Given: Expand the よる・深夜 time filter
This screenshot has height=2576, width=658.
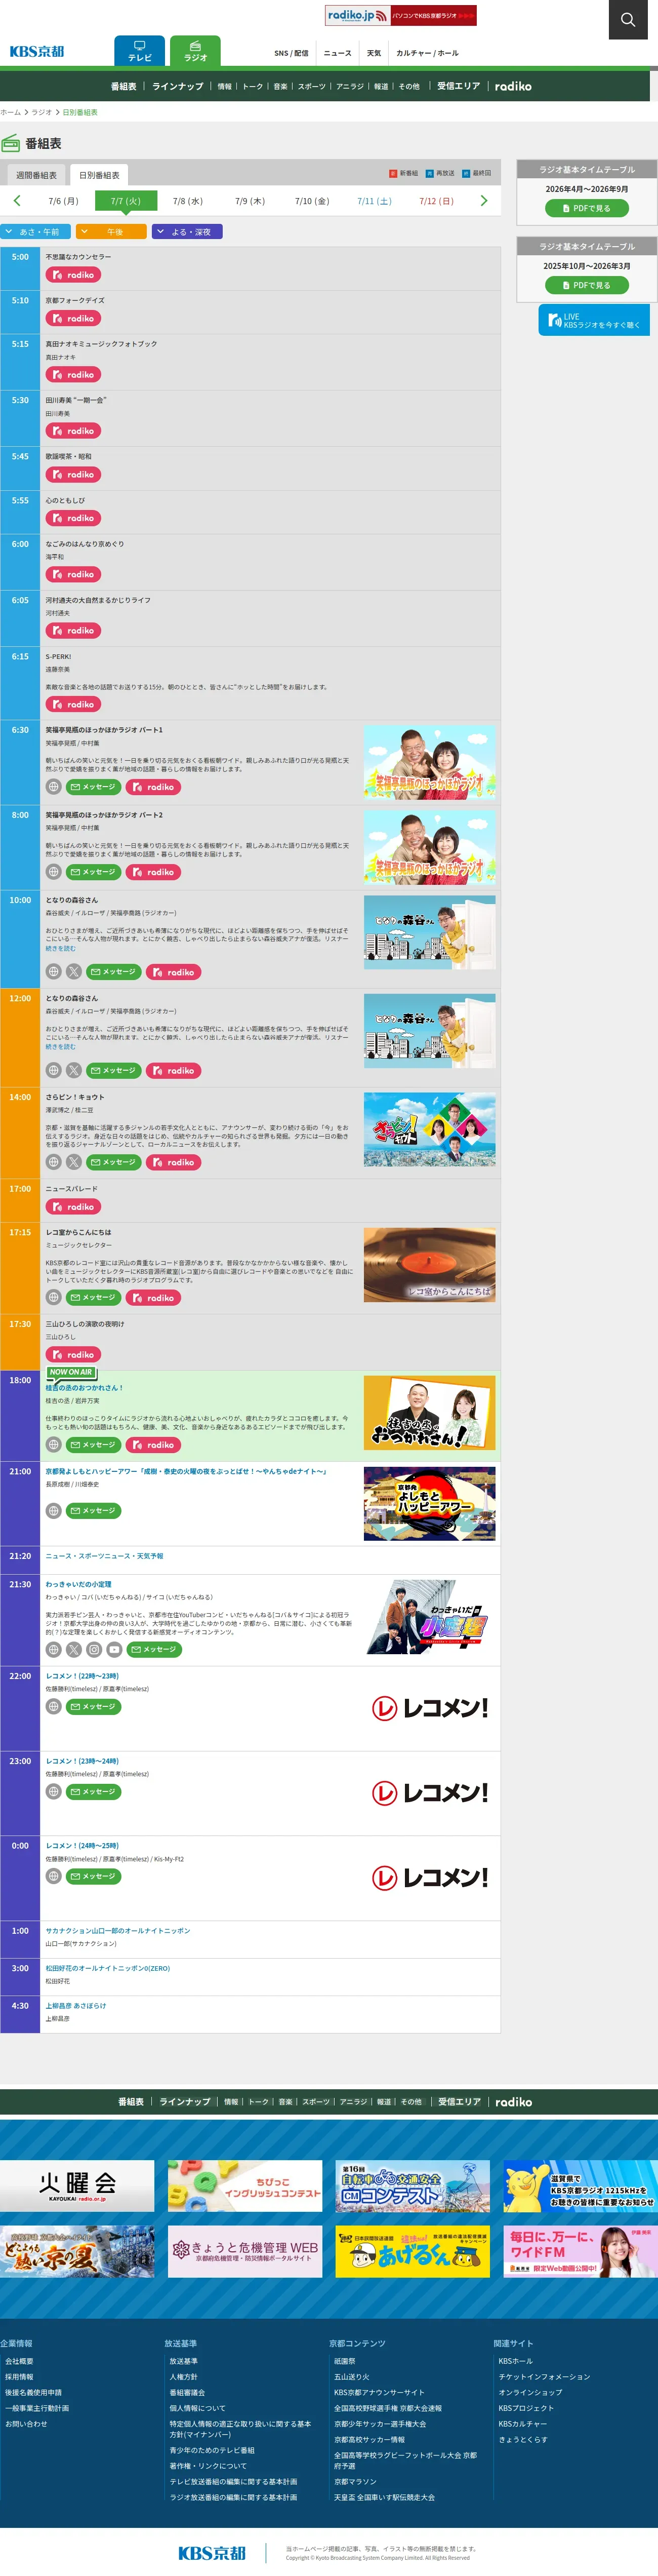Looking at the screenshot, I should (187, 232).
